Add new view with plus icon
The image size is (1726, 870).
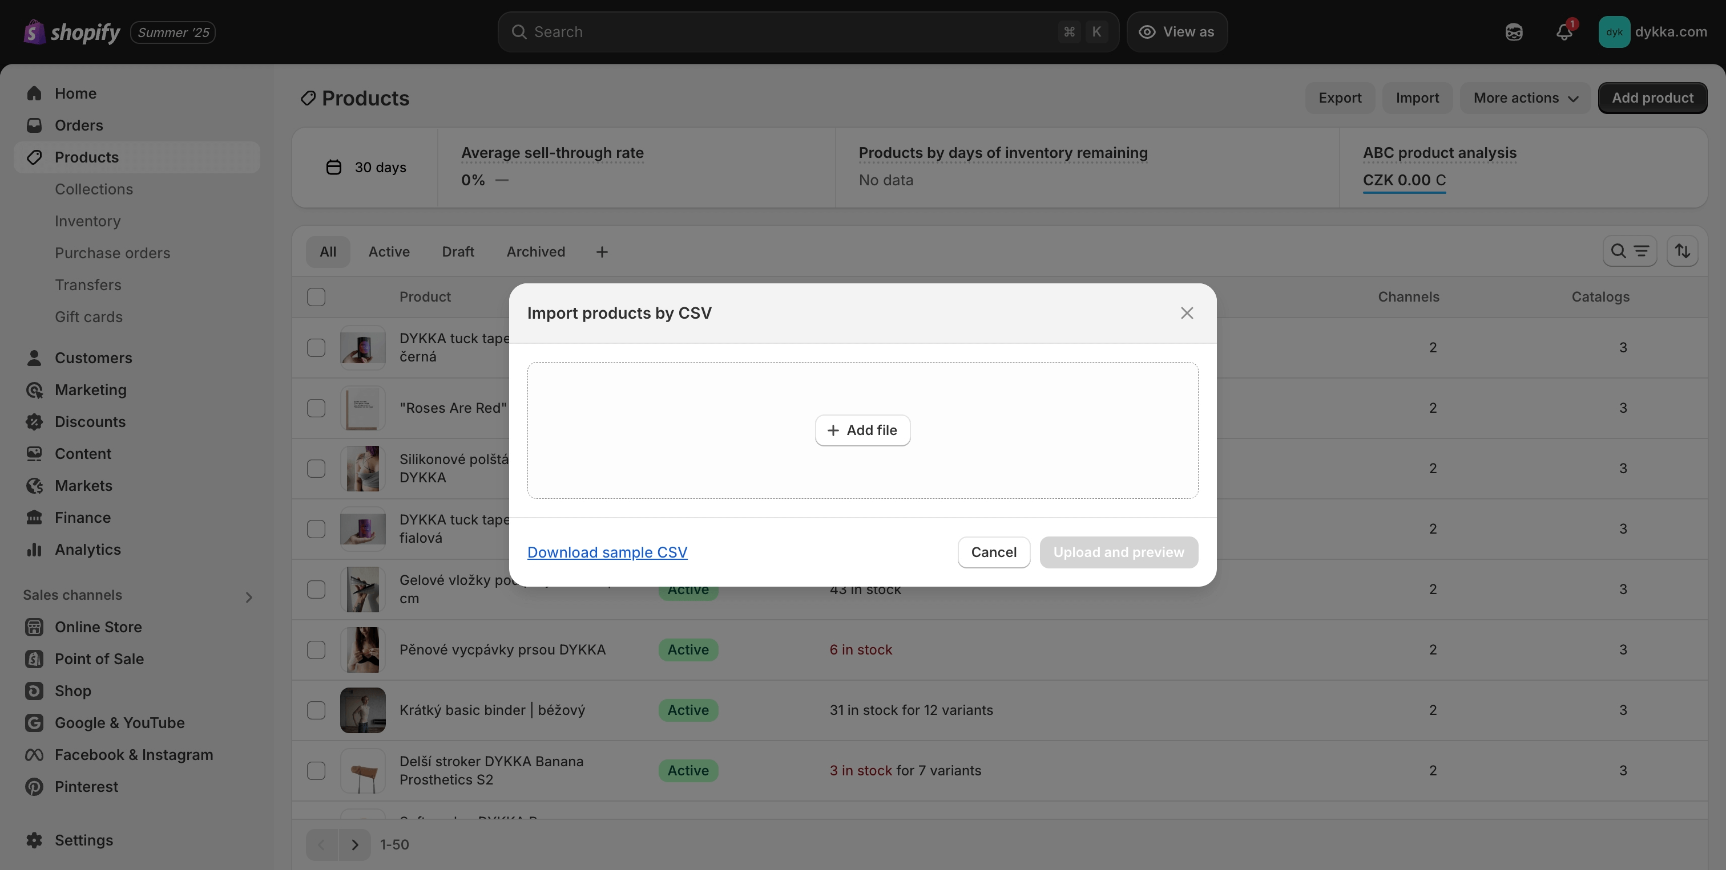(x=602, y=253)
